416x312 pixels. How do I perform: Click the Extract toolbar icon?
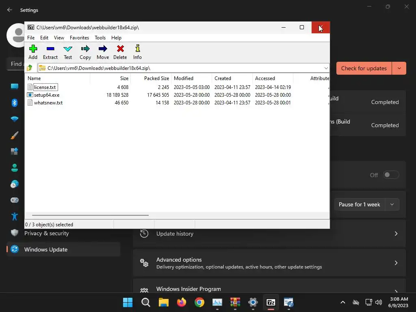pyautogui.click(x=50, y=49)
